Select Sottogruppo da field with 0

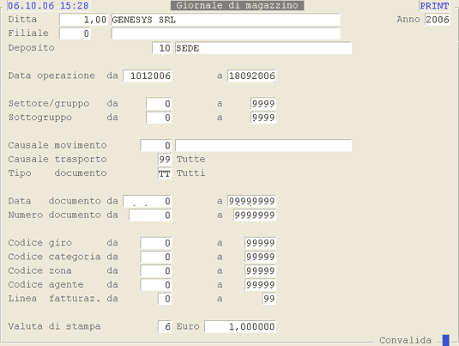point(159,118)
